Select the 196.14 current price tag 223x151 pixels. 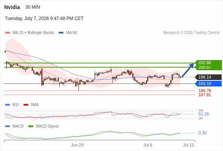click(x=208, y=77)
